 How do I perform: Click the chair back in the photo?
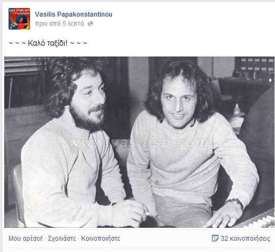coord(17,193)
